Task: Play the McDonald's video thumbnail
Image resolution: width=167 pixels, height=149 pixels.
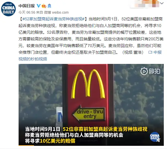Action: click(91, 105)
